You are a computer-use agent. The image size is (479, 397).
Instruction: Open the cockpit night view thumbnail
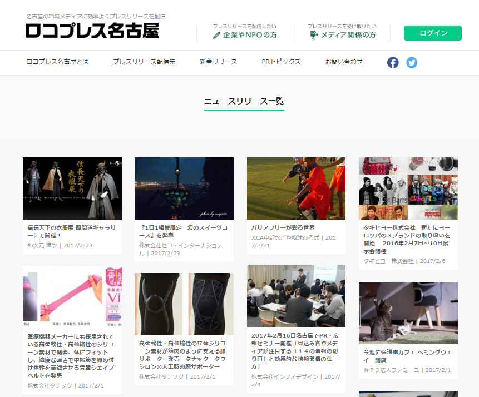184,188
